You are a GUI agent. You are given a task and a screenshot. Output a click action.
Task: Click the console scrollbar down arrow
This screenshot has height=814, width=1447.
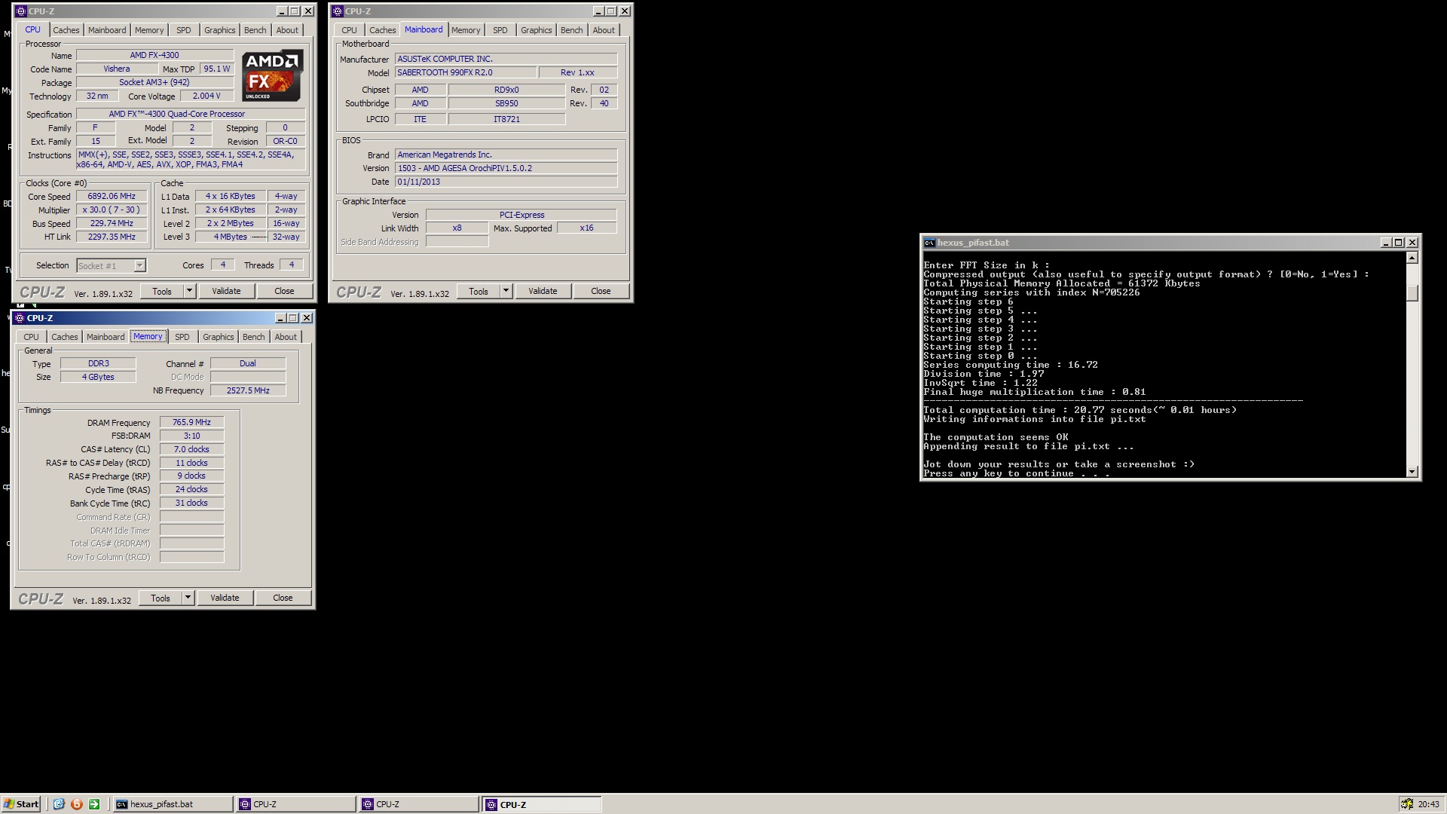[x=1412, y=472]
